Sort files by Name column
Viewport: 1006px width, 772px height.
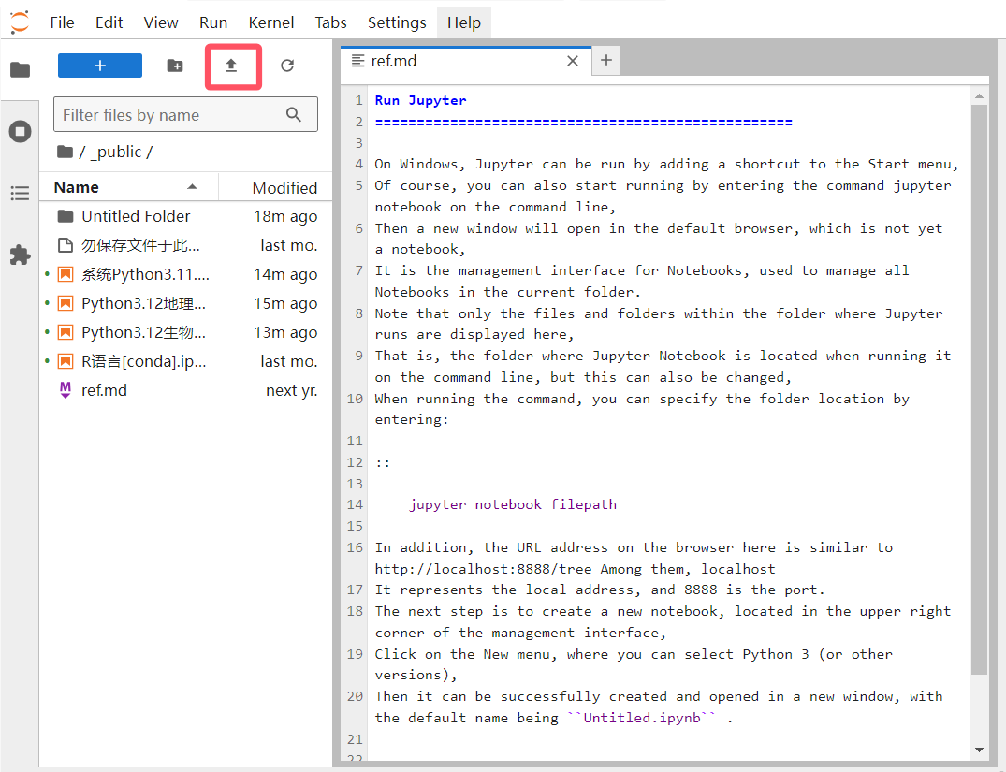(128, 187)
